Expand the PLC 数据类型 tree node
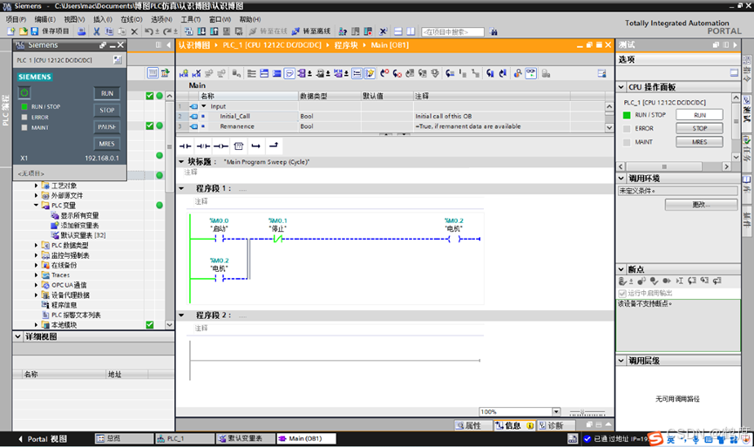 tap(36, 245)
